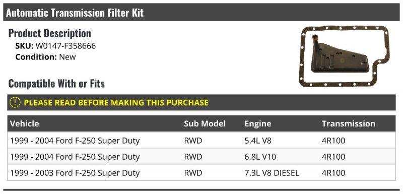Click the 7.3L V8 DIESEL engine cell
This screenshot has width=403, height=194.
[x=272, y=173]
